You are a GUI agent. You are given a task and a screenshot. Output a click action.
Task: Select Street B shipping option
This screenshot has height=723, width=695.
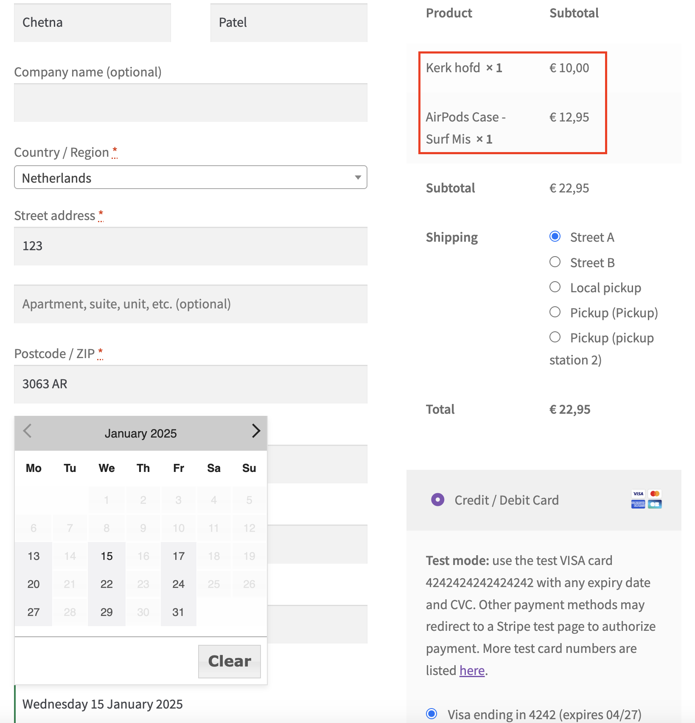pos(555,262)
